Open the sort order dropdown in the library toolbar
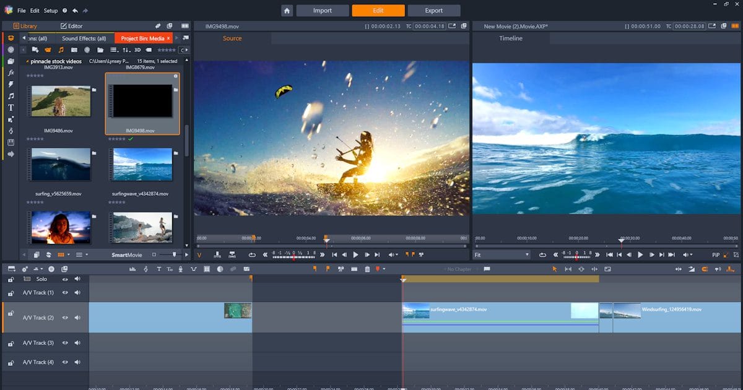Image resolution: width=743 pixels, height=390 pixels. tap(127, 50)
